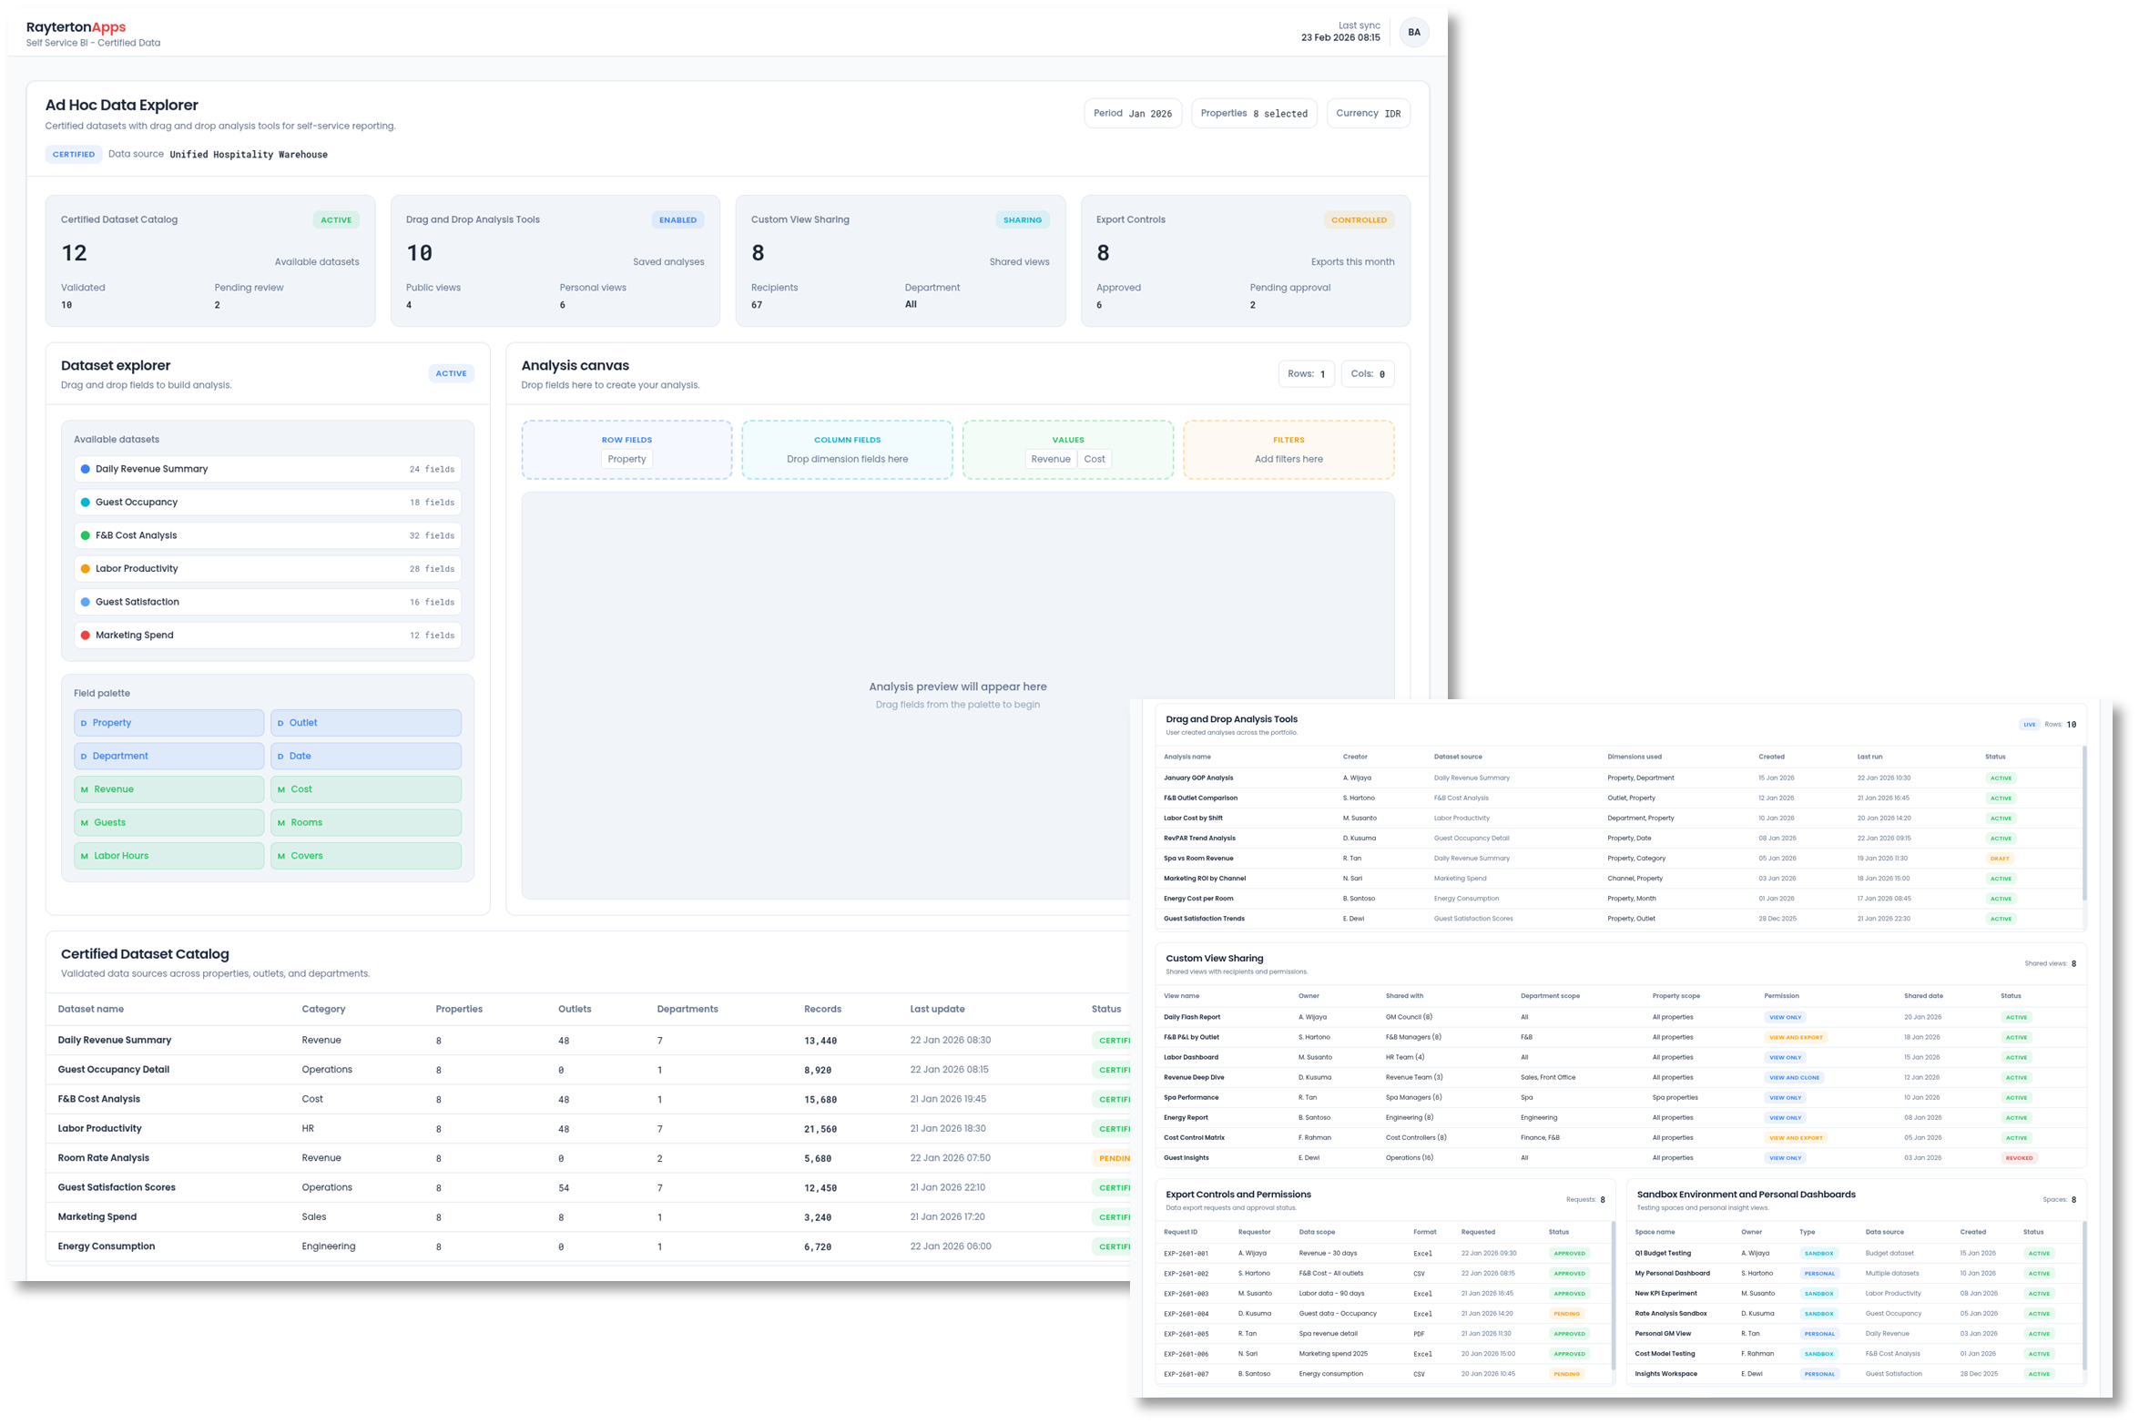Click the red Marketing Spend dataset icon

[87, 635]
